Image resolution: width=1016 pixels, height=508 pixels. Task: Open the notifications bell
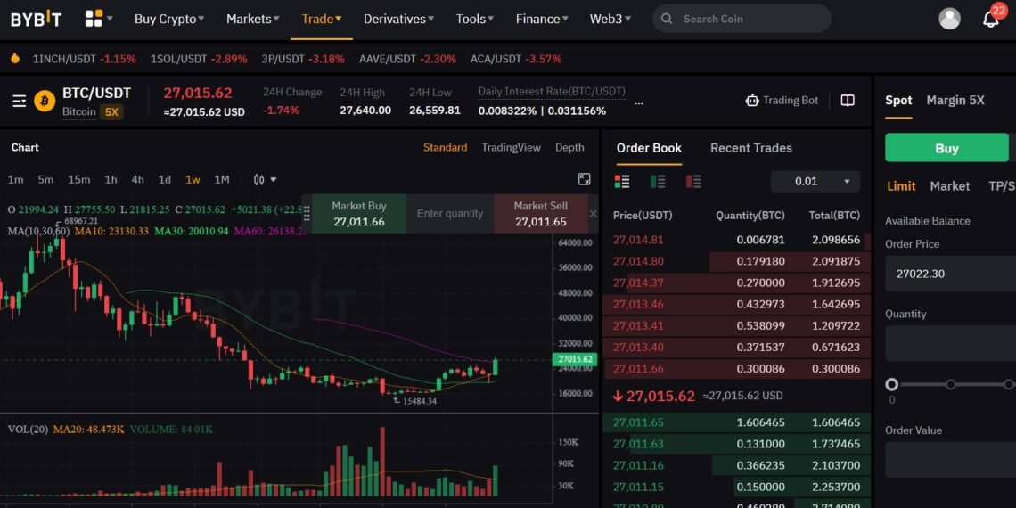point(991,19)
